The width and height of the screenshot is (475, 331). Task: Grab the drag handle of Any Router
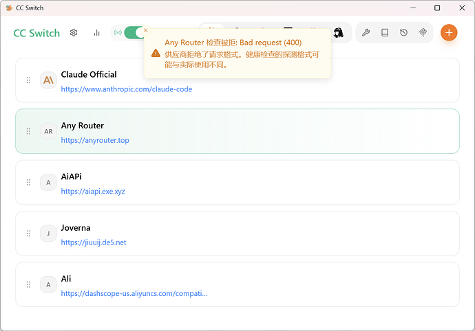[x=28, y=131]
